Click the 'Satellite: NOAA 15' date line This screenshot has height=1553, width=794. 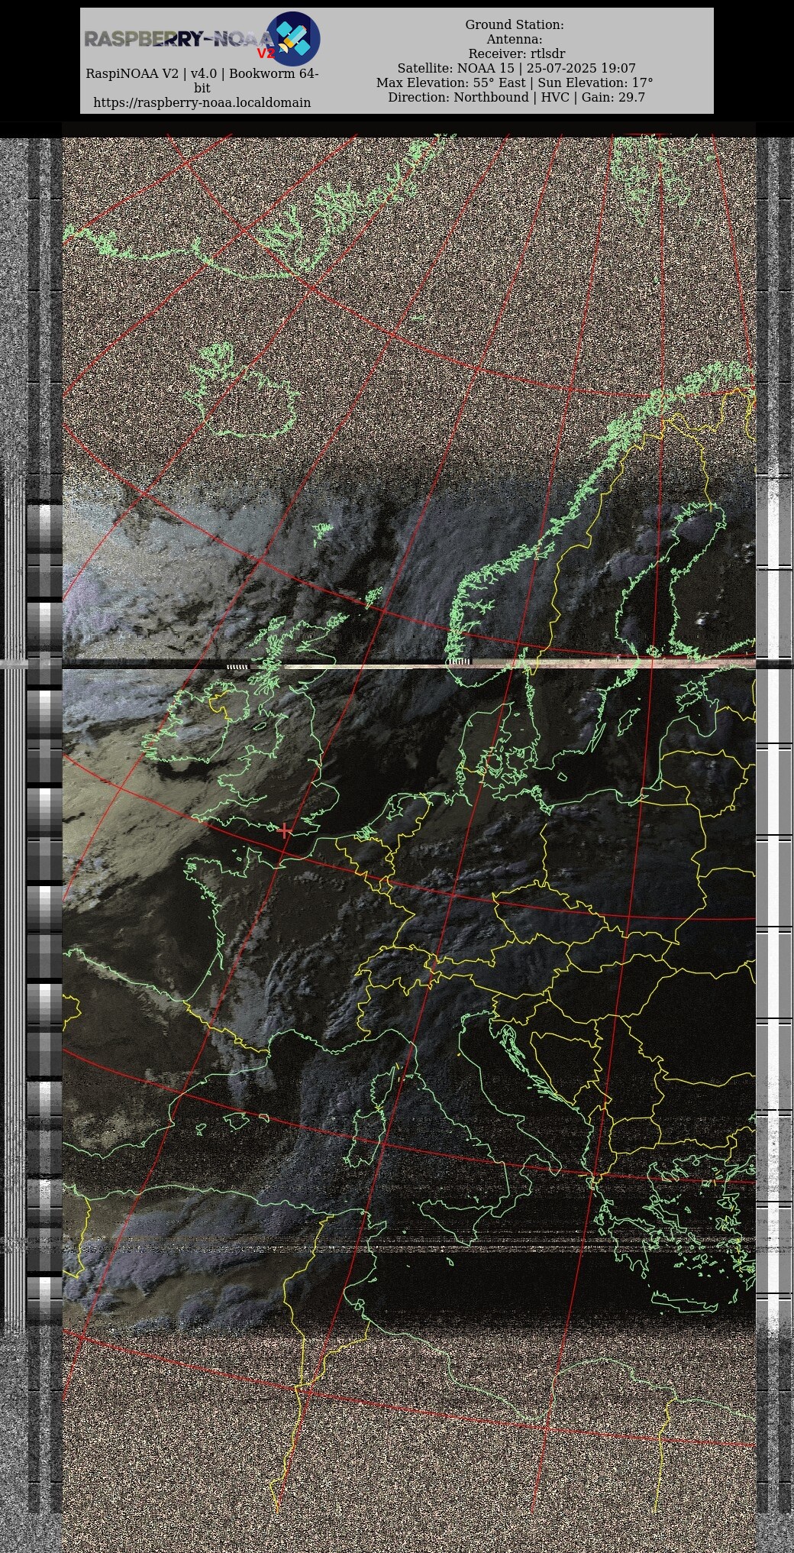[516, 69]
